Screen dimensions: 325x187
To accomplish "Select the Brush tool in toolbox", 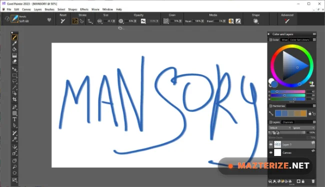I will tap(14, 37).
